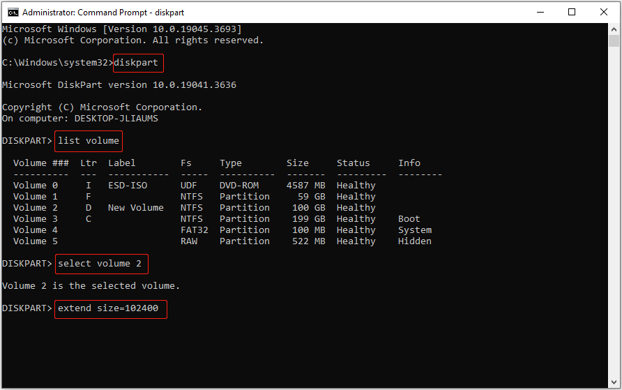Click drive letter 'D' in Ltr column

coord(89,207)
